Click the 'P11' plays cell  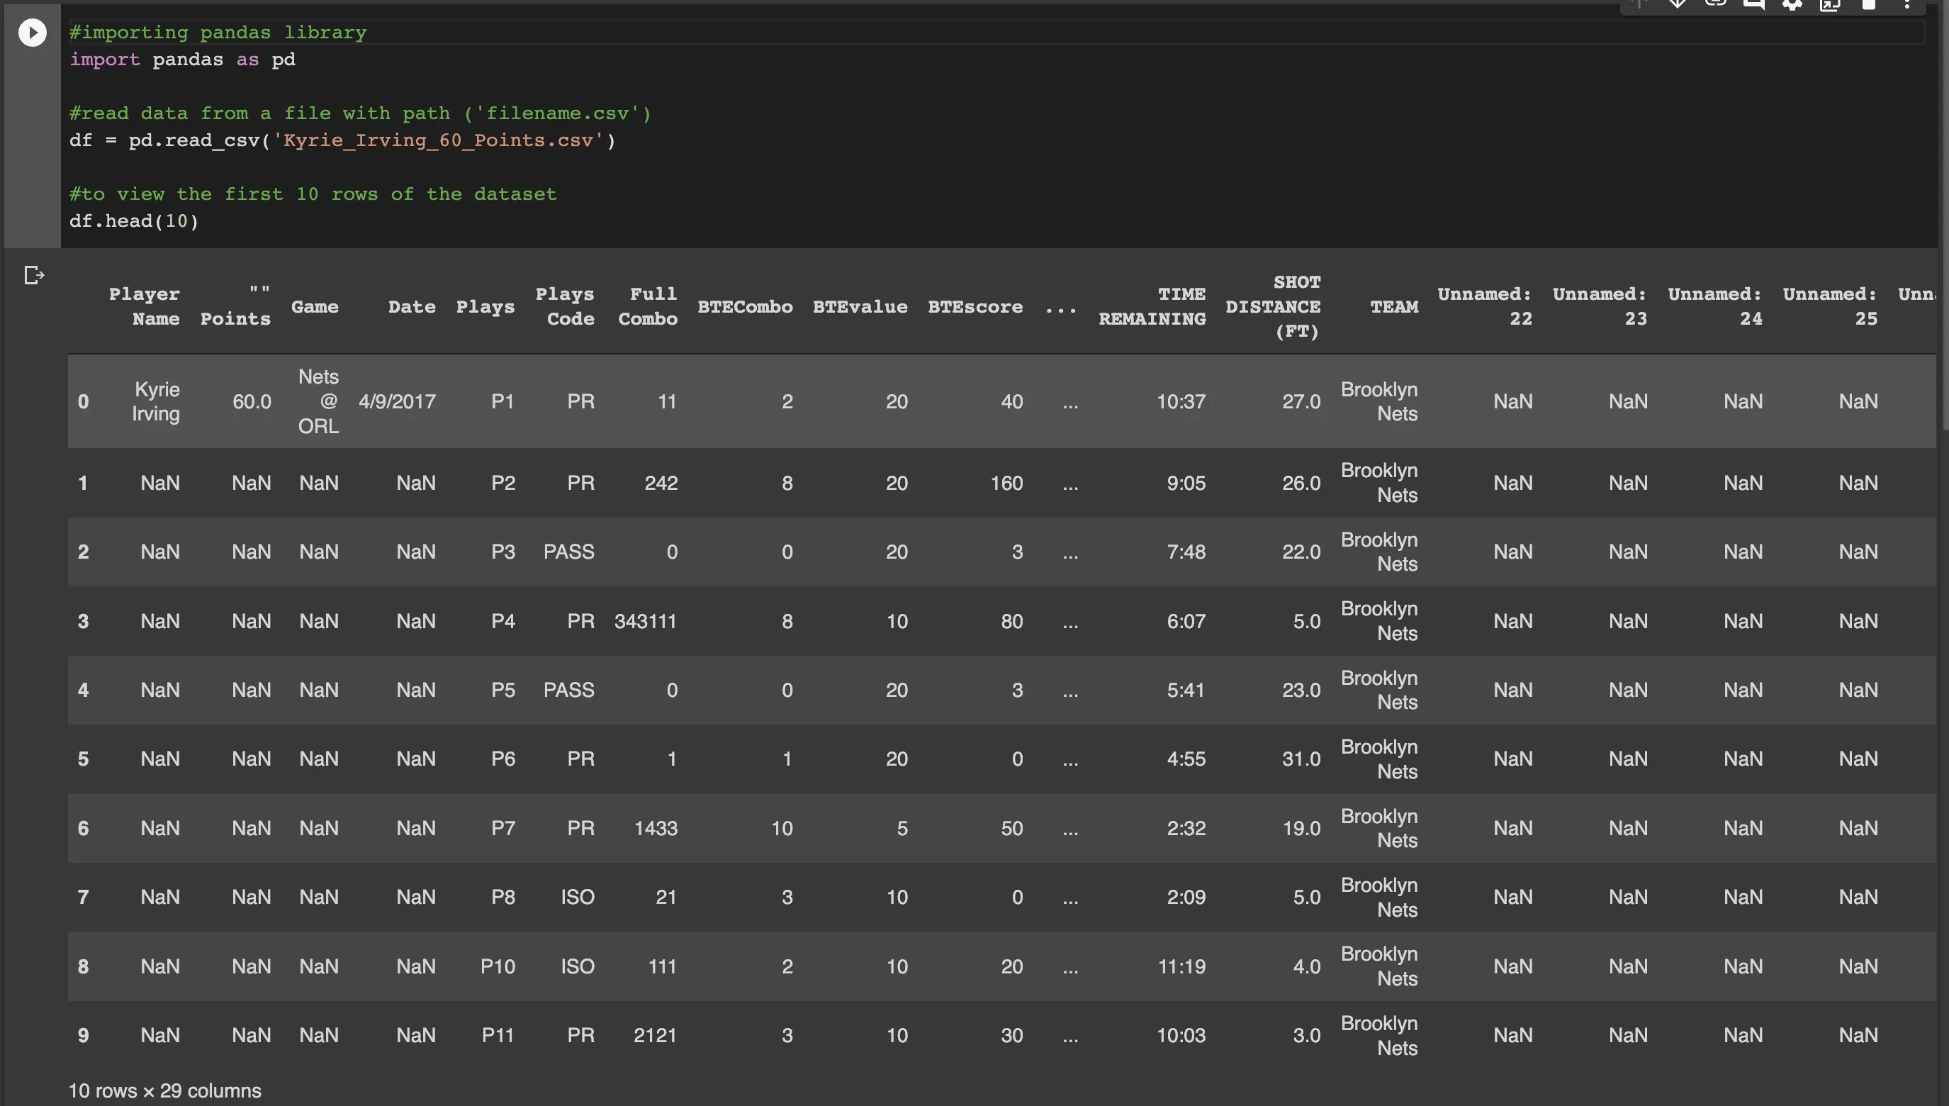tap(498, 1035)
